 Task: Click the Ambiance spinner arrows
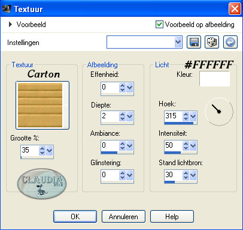click(x=122, y=146)
